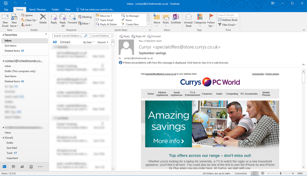The image size is (307, 176).
Task: Send the email to OneNote
Action: [175, 20]
